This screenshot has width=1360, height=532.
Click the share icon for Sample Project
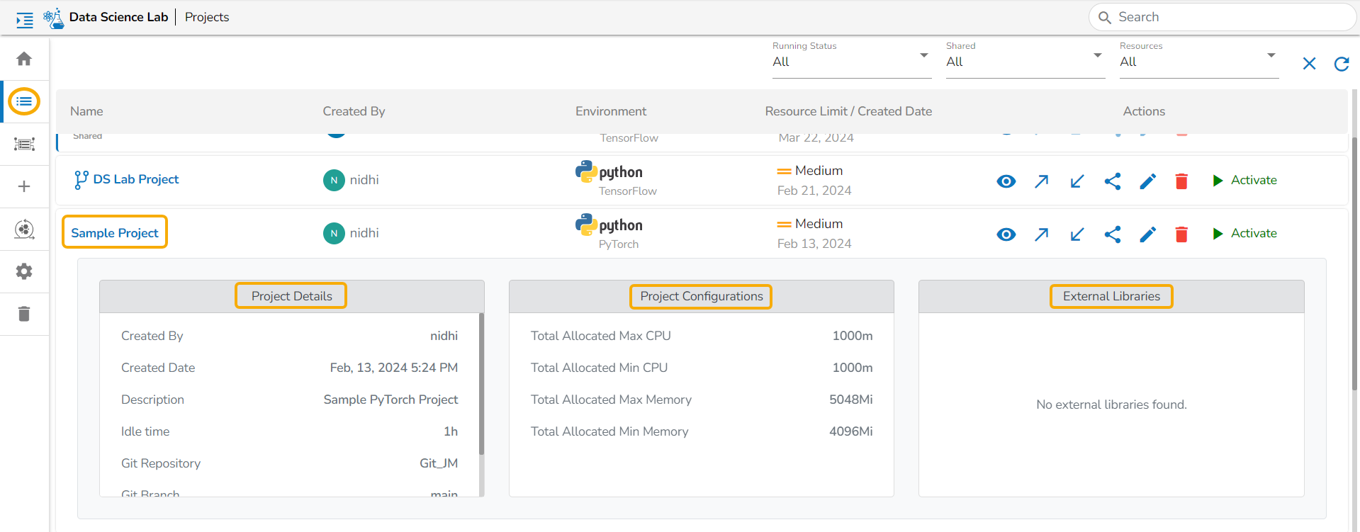pos(1112,234)
